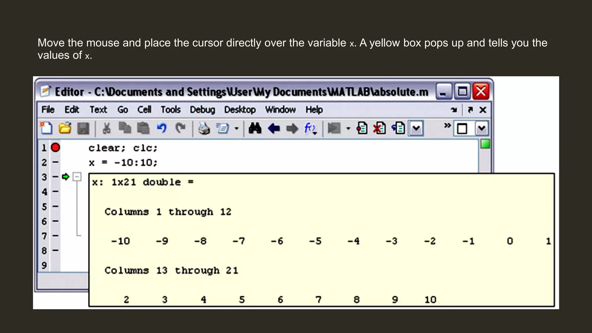Click the Editor title bar icon
Viewport: 592px width, 333px height.
click(x=45, y=91)
